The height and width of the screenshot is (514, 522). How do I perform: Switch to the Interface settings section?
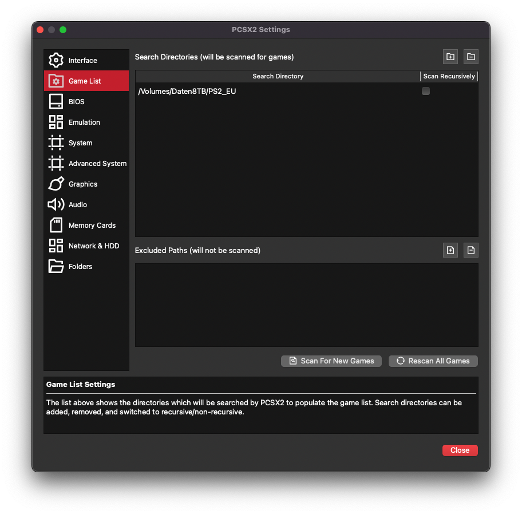point(82,60)
